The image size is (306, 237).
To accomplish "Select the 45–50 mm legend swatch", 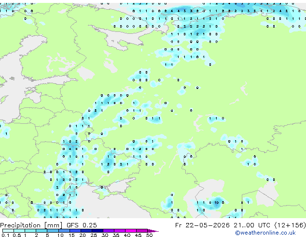I will click(142, 231).
